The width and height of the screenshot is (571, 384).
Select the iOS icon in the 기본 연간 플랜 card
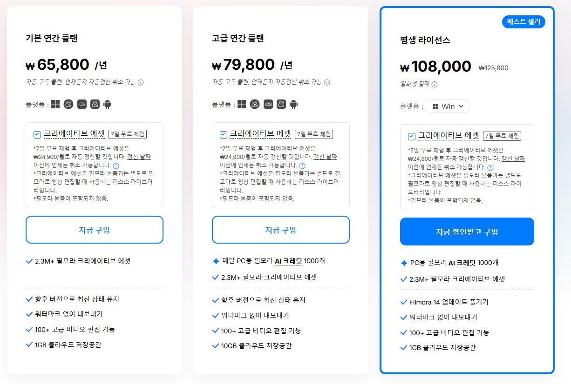pyautogui.click(x=81, y=104)
